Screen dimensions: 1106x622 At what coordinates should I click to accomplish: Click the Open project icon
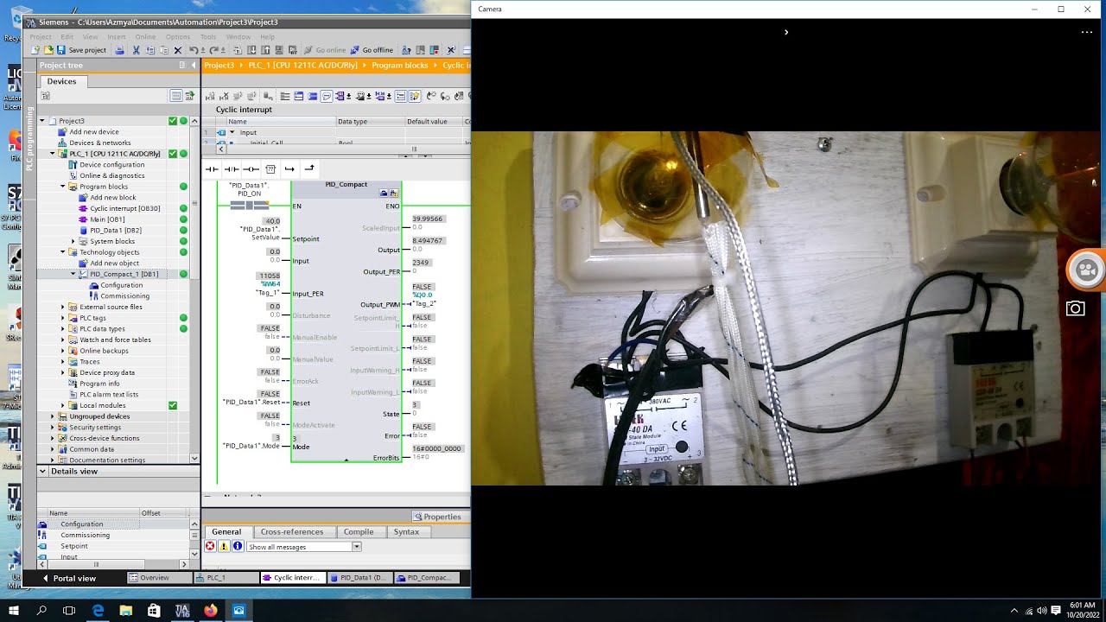pos(48,50)
